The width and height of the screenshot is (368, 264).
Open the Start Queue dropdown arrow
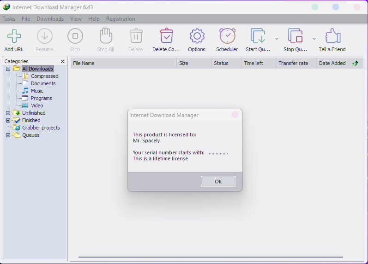277,39
